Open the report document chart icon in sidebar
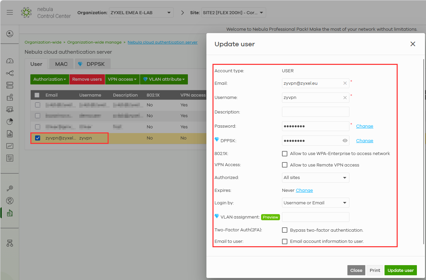 point(10,134)
